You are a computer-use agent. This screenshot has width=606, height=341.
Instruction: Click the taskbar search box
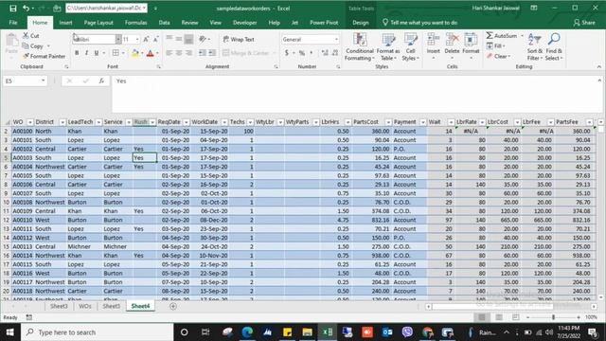(x=97, y=332)
